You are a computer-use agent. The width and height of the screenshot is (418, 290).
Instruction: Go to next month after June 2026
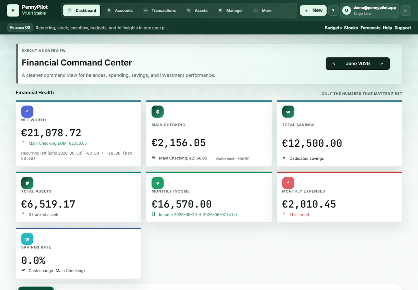click(382, 64)
